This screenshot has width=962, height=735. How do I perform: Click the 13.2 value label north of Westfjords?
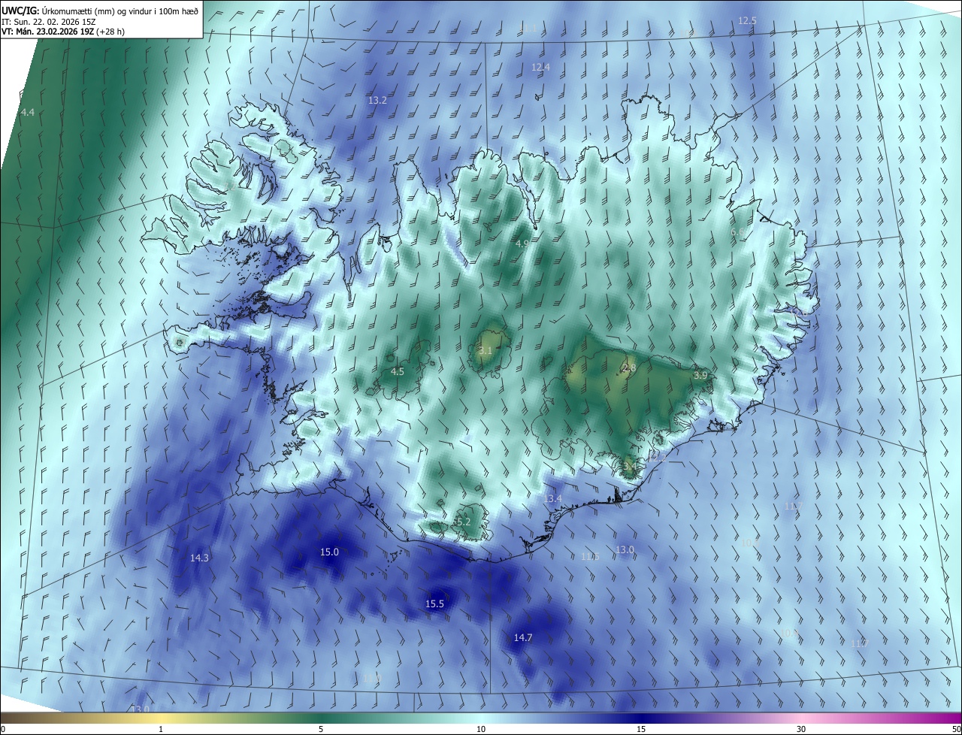[x=377, y=100]
